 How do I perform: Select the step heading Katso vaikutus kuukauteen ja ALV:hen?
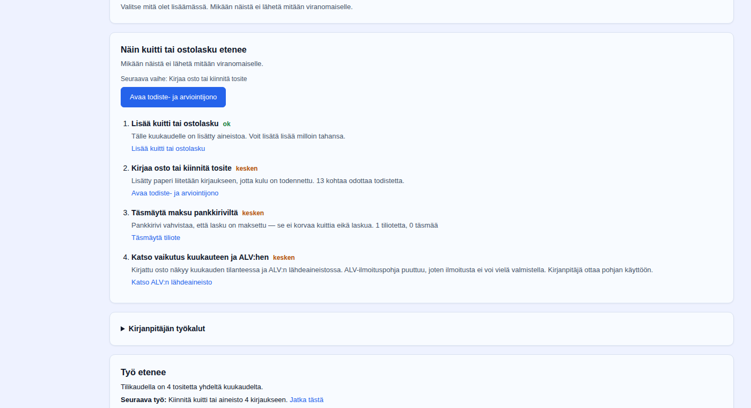click(x=200, y=257)
